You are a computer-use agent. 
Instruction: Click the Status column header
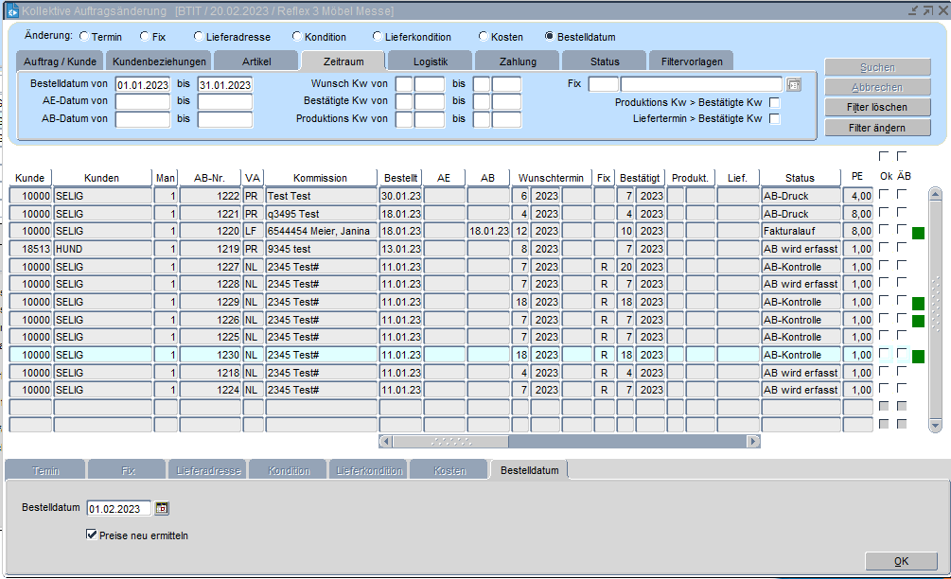click(x=800, y=178)
